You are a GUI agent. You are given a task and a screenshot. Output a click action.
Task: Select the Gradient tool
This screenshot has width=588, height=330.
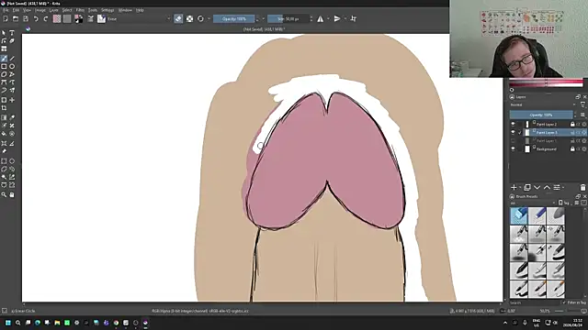(x=4, y=117)
